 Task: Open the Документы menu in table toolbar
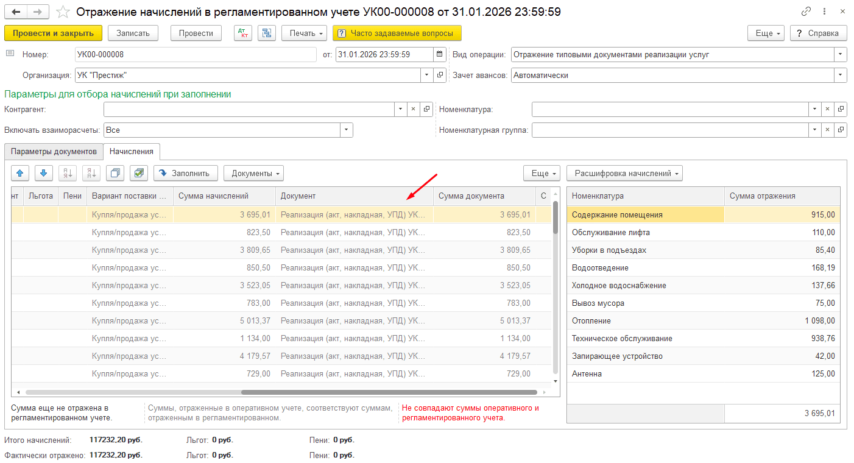pos(253,174)
